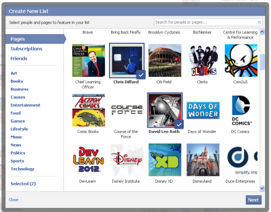This screenshot has width=271, height=212.
Task: Click Centre for Learning & Performance label
Action: pyautogui.click(x=240, y=35)
